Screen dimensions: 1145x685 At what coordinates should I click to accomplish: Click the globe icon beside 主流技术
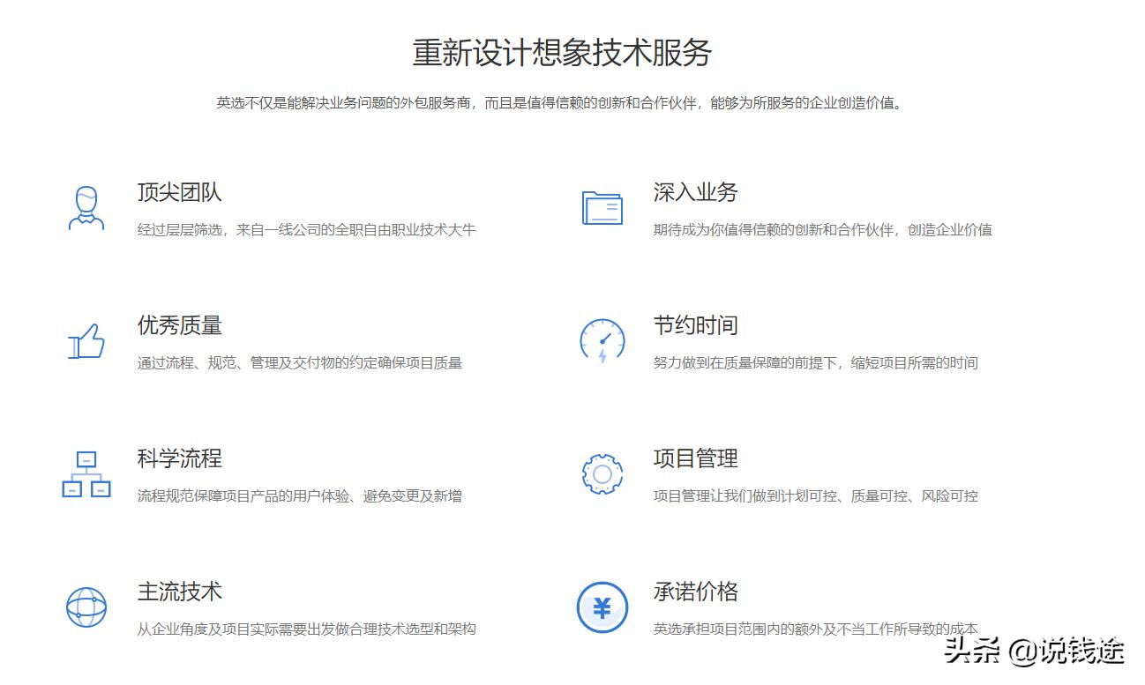[86, 607]
